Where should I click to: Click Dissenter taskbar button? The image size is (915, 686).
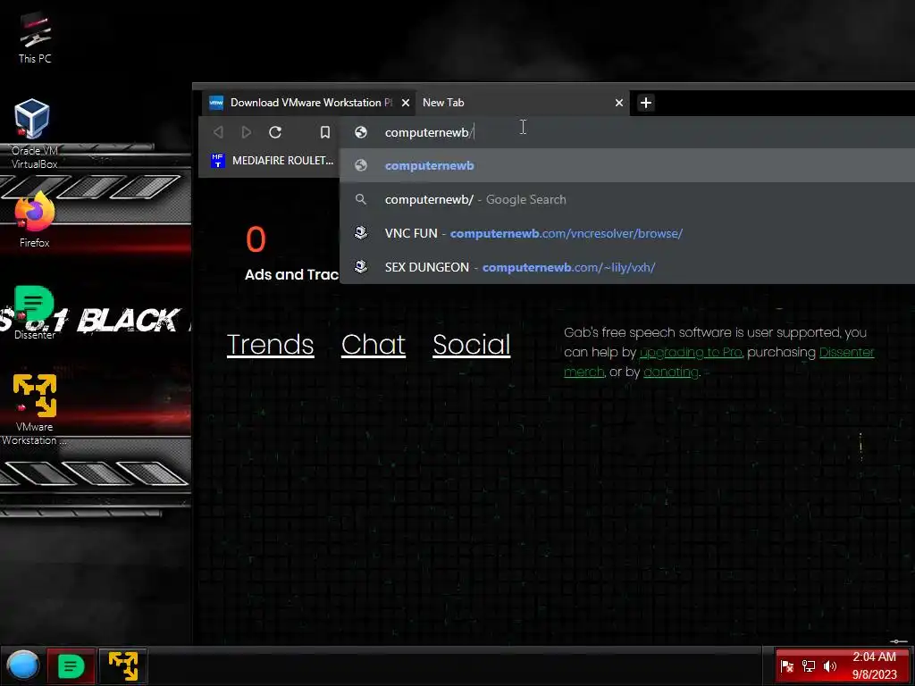click(x=71, y=665)
